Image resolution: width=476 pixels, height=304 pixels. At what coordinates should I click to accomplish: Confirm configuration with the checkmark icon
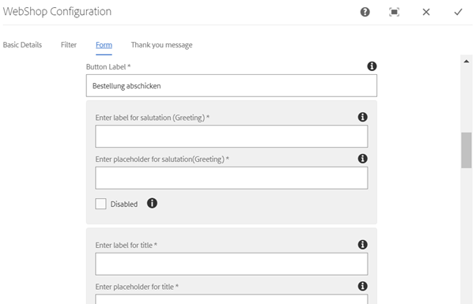click(x=458, y=12)
